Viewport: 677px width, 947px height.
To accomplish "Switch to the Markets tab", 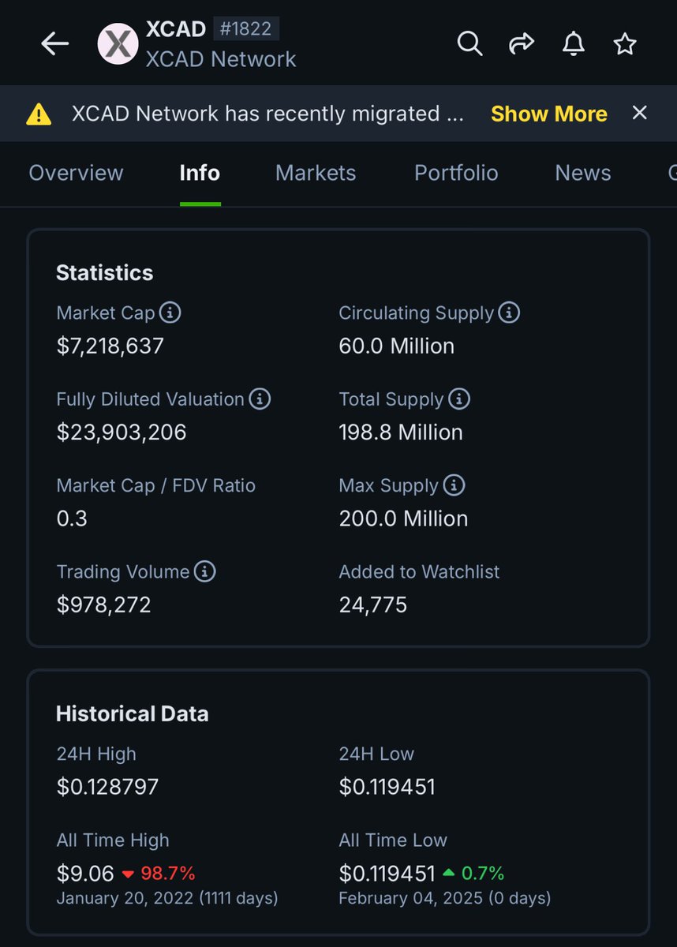I will (x=316, y=173).
